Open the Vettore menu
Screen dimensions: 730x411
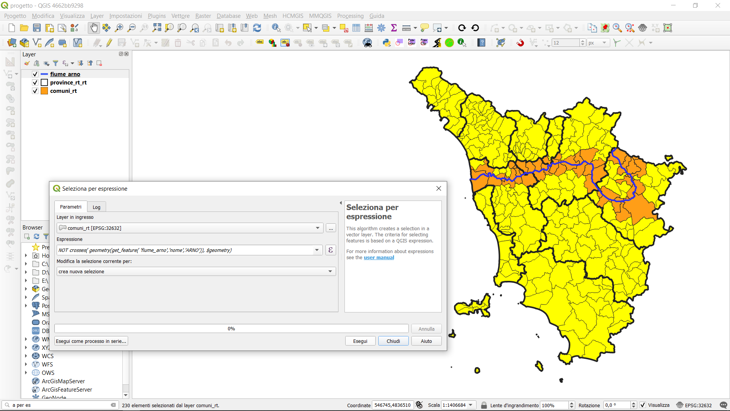(x=180, y=16)
